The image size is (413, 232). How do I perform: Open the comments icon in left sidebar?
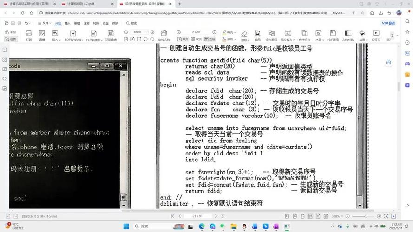5,69
